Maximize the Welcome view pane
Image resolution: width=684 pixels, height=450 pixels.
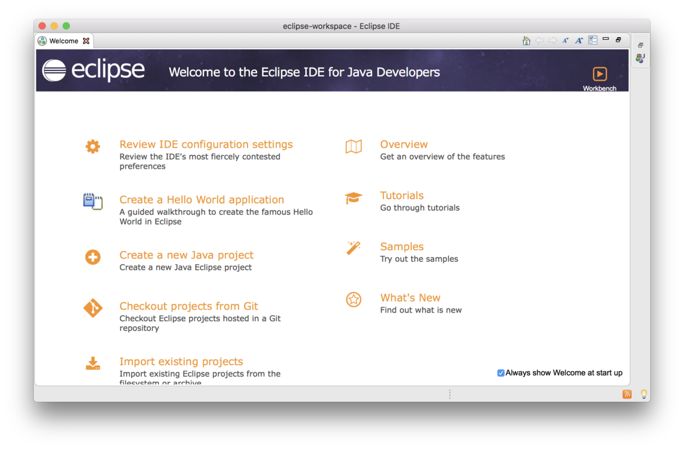[x=618, y=40]
